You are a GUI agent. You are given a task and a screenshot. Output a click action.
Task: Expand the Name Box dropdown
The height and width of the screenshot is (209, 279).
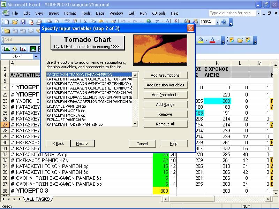tap(36, 57)
